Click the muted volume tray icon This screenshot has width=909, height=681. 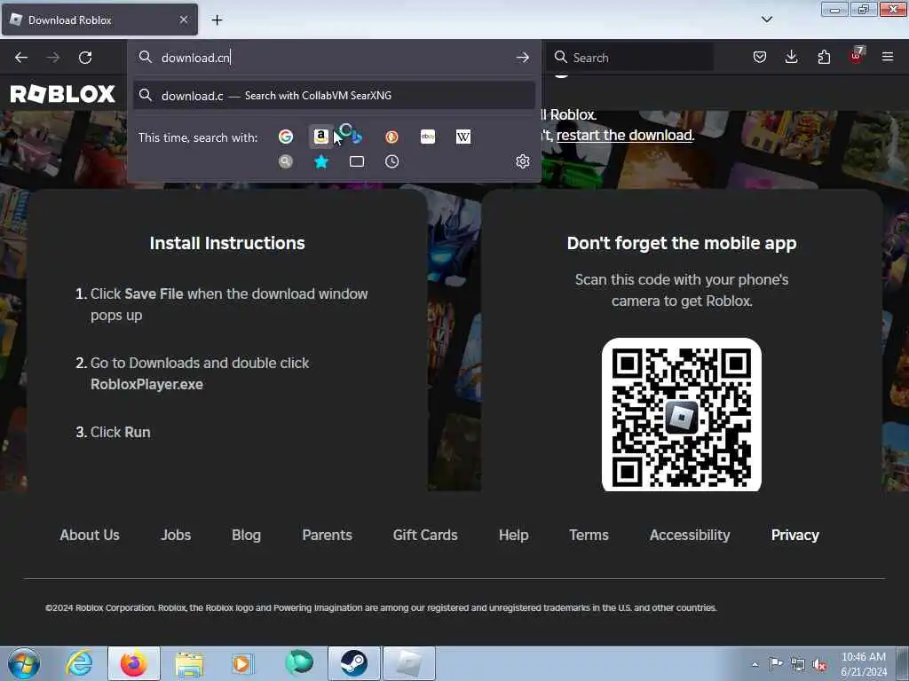click(x=819, y=664)
